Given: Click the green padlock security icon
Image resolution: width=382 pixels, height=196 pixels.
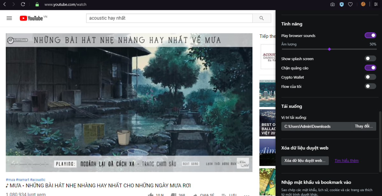Looking at the screenshot, I should (37, 4).
